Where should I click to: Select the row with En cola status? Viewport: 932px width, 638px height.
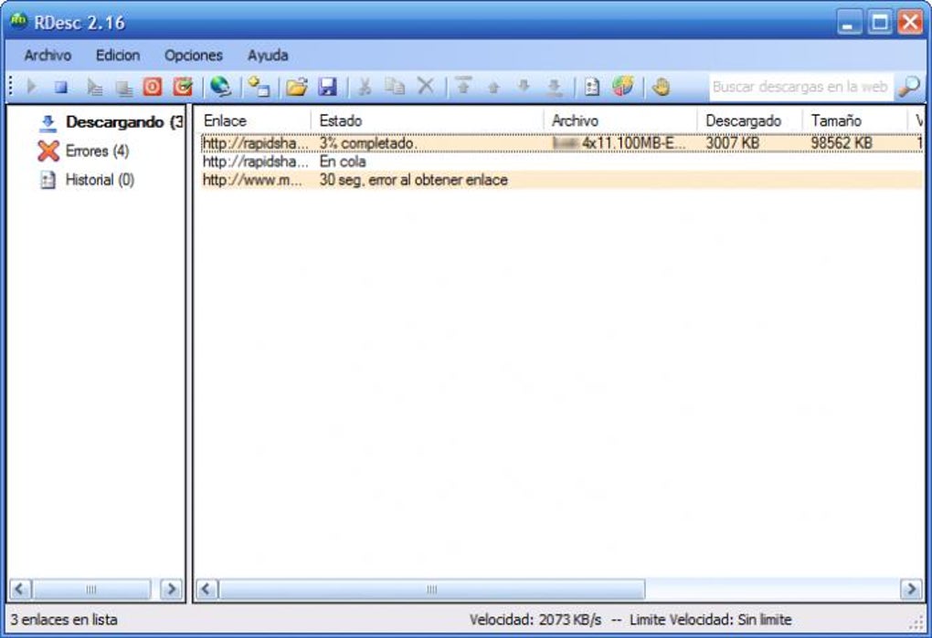[562, 162]
